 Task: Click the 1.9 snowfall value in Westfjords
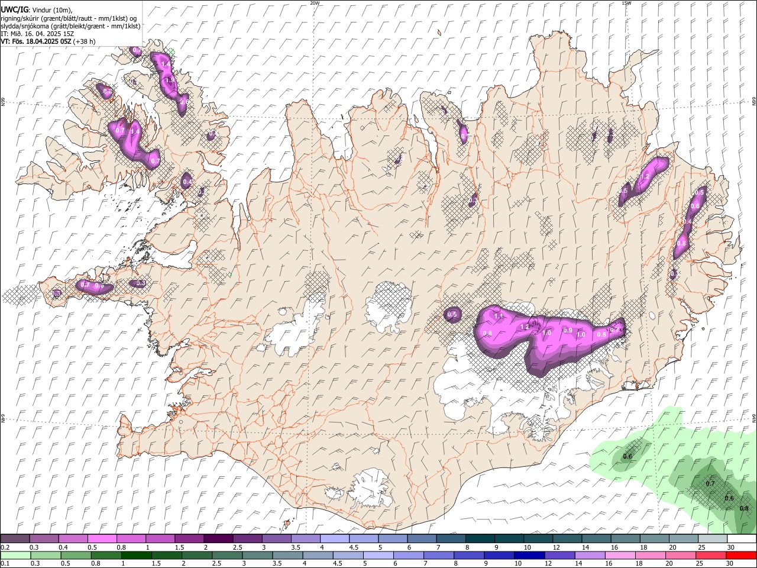[x=169, y=80]
